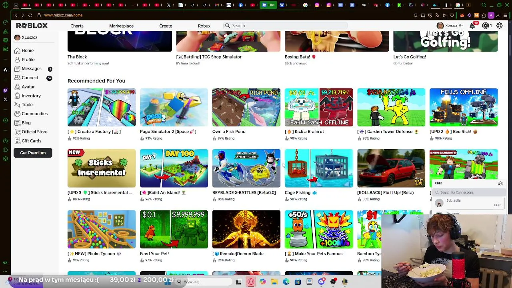Image resolution: width=512 pixels, height=288 pixels.
Task: Click the Roblox search field
Action: point(285,26)
